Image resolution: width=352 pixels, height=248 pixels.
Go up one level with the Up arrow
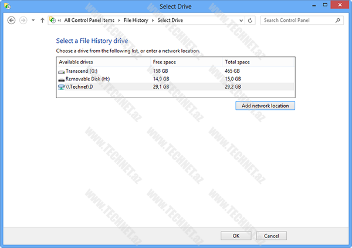[x=42, y=20]
